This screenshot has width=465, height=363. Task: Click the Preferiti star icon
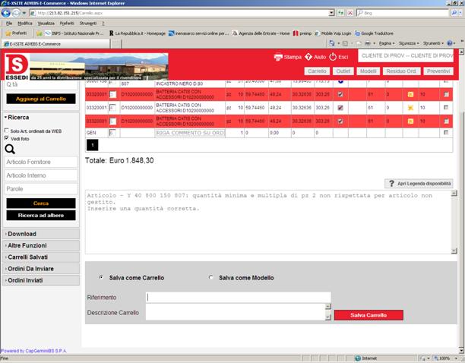[x=8, y=33]
